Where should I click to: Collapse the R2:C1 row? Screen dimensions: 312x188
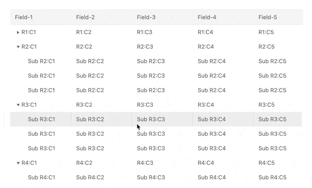pyautogui.click(x=18, y=47)
